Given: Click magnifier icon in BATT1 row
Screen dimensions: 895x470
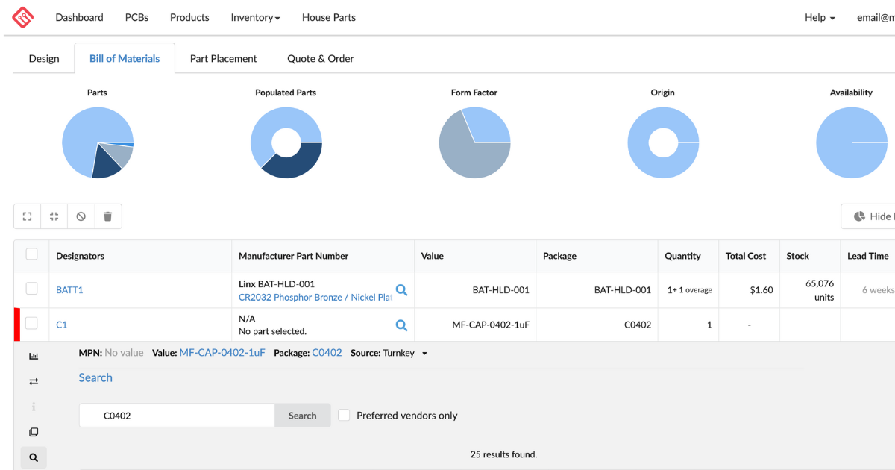Looking at the screenshot, I should coord(401,290).
